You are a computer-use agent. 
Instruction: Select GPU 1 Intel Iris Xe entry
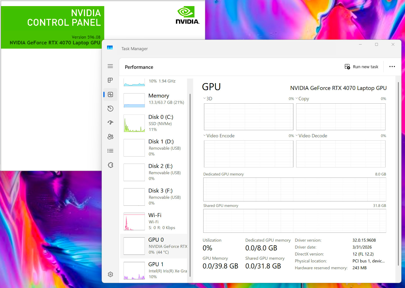coord(154,271)
